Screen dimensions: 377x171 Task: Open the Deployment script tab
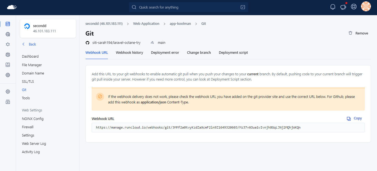(x=233, y=53)
